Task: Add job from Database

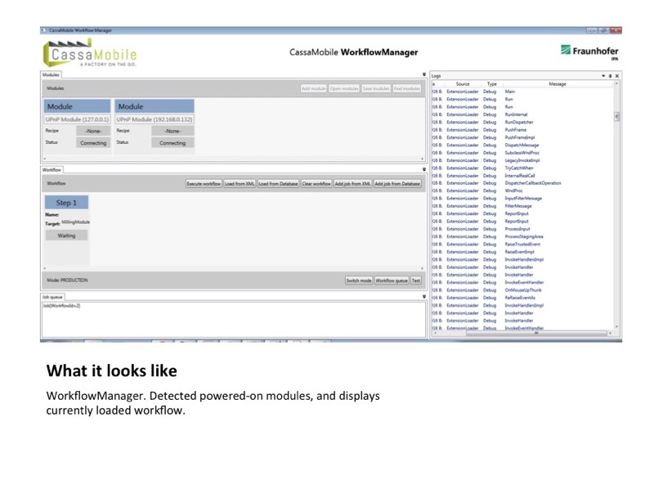Action: pyautogui.click(x=397, y=184)
